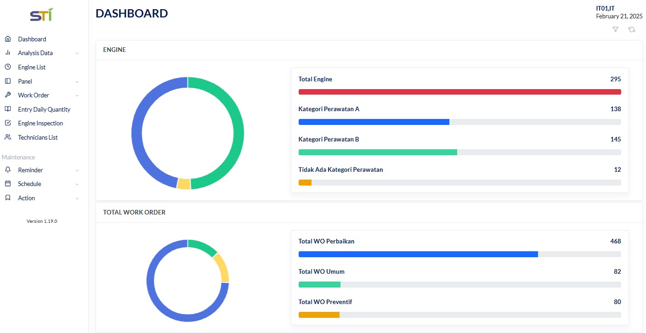The image size is (646, 333).
Task: Click the Engine List clock icon
Action: tap(8, 67)
